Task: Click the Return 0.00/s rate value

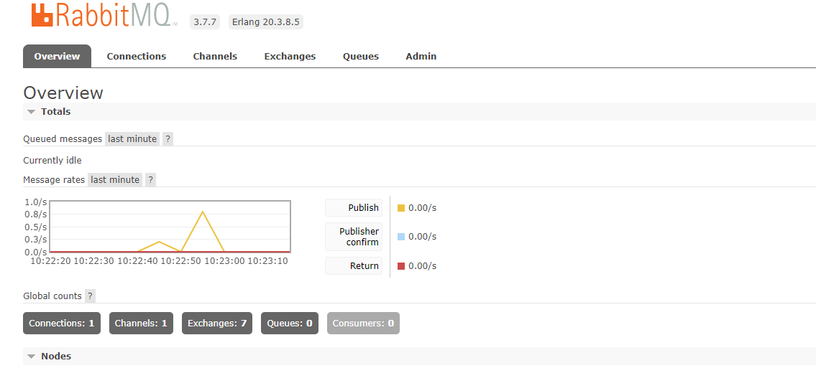Action: [423, 265]
